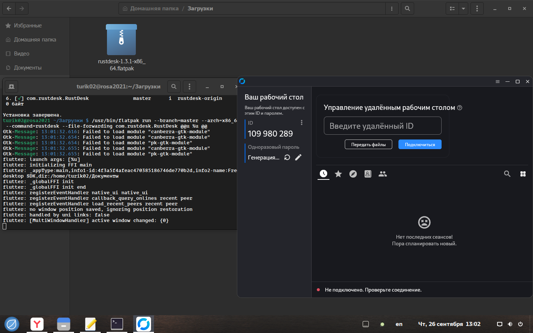533x333 pixels.
Task: Open the Accessible devices group tab
Action: [x=383, y=174]
